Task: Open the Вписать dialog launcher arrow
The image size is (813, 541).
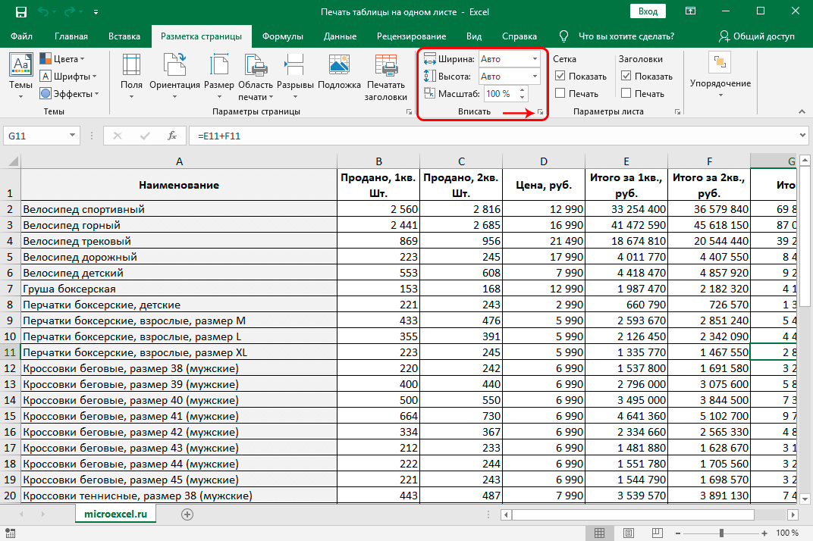Action: [x=540, y=112]
